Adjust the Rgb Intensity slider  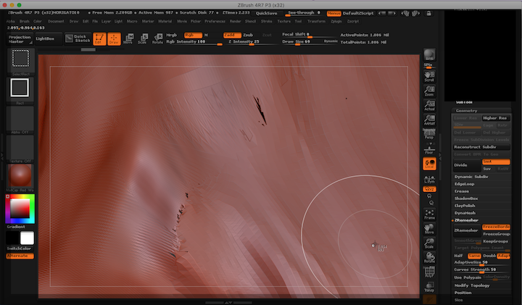(194, 42)
